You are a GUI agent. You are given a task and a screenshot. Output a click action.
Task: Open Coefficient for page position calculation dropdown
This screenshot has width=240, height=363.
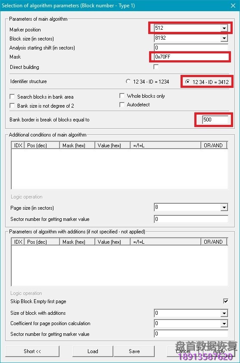pos(224,323)
